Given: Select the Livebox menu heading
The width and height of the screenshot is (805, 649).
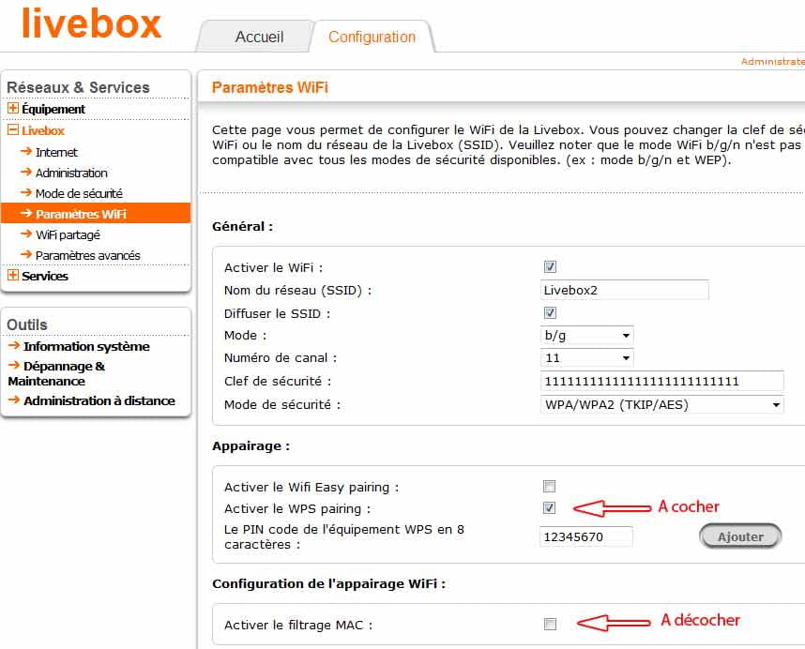Looking at the screenshot, I should [43, 130].
